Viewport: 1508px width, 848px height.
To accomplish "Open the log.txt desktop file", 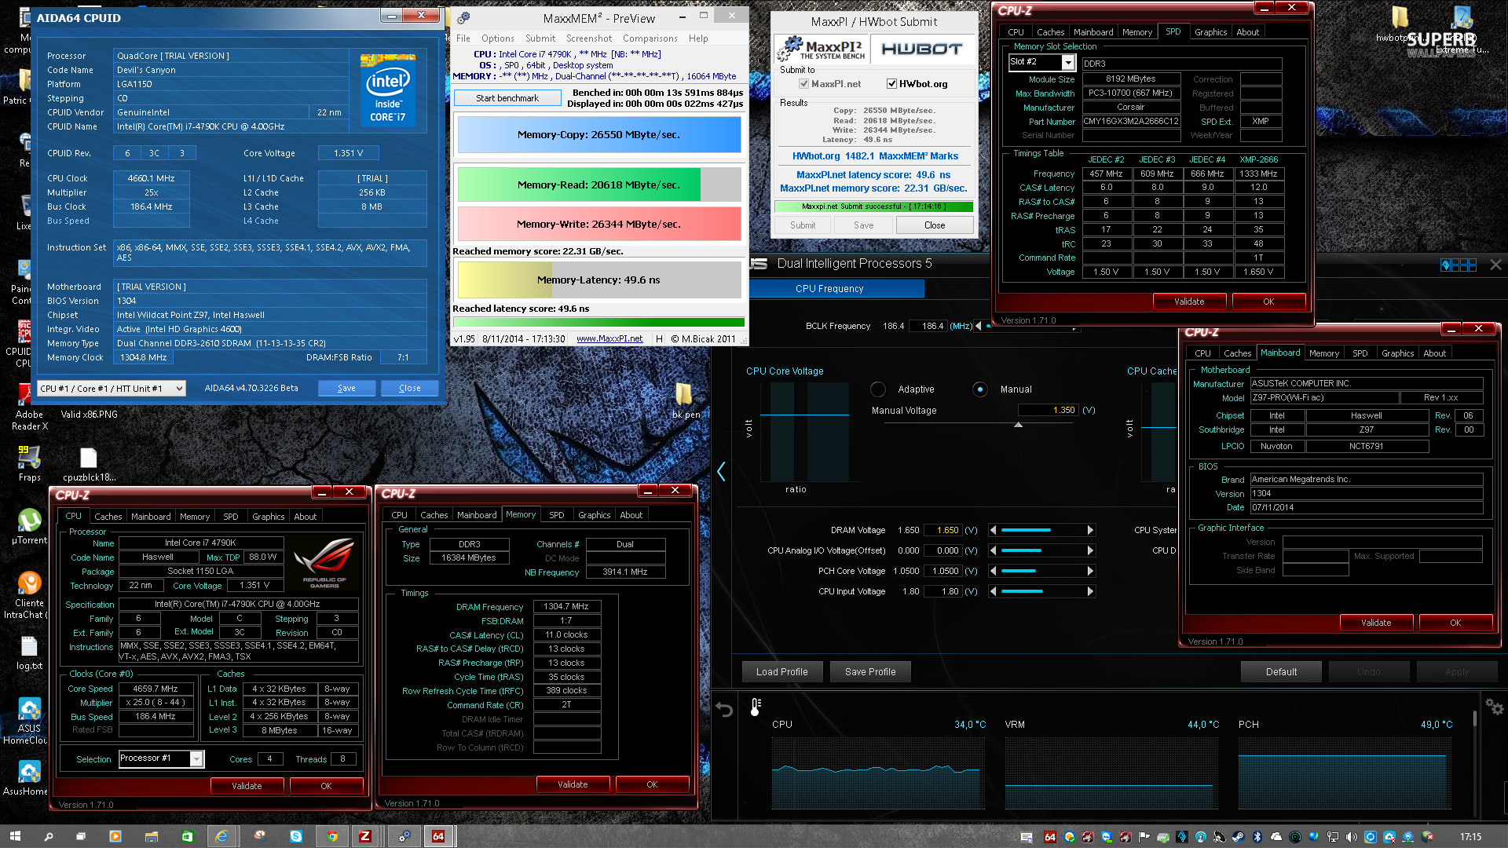I will (x=29, y=652).
